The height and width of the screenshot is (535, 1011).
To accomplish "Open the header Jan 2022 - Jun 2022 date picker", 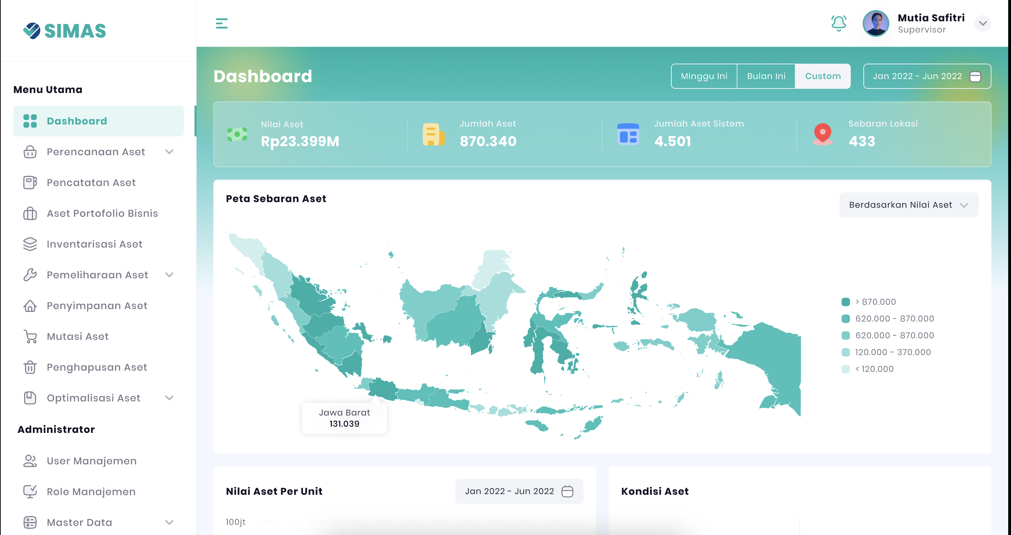I will pos(927,76).
